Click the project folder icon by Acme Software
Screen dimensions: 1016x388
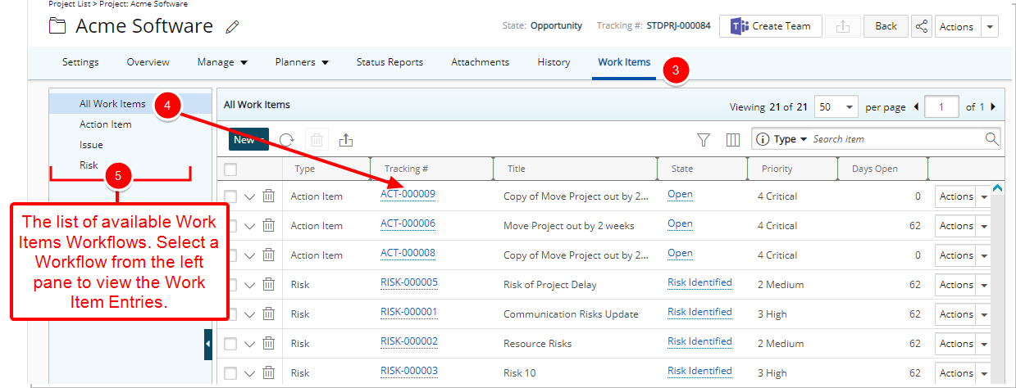pos(57,26)
